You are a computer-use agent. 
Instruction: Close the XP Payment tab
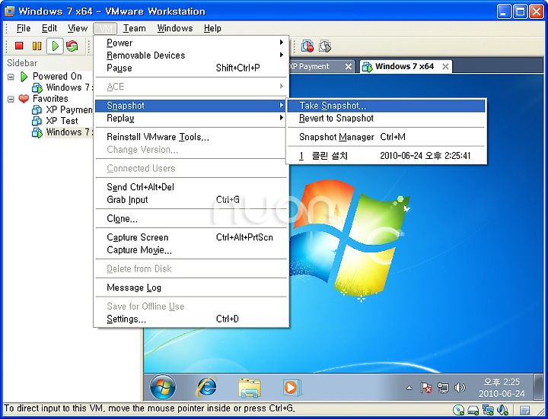click(348, 67)
